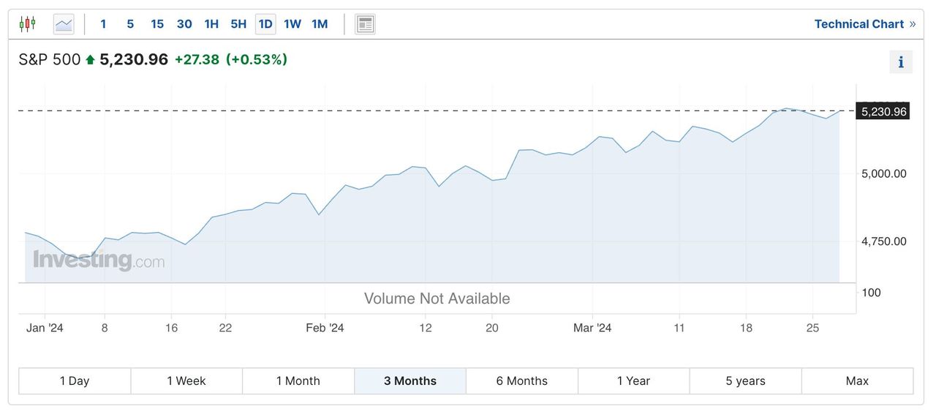Show the 1 Week range
This screenshot has height=412, width=936.
186,381
